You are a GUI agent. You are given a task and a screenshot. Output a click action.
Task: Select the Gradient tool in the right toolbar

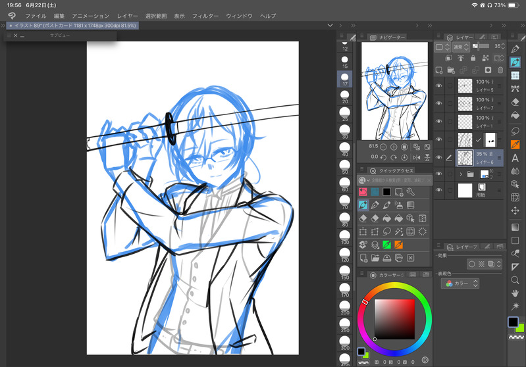515,228
